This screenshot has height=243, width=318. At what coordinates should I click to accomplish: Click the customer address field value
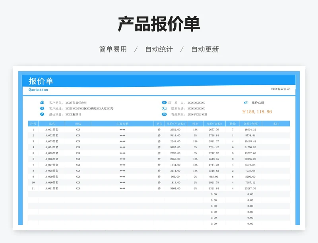tap(89, 109)
